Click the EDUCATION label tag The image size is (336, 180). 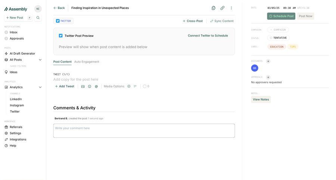point(277,47)
